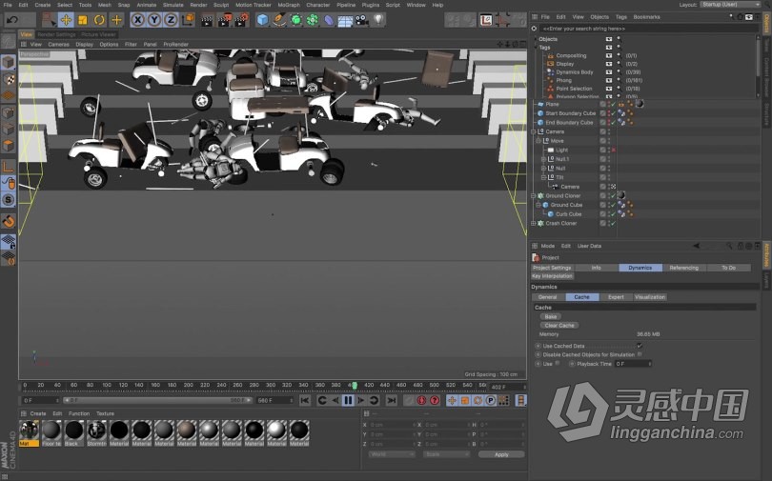Open the Project Settings tab

[552, 268]
